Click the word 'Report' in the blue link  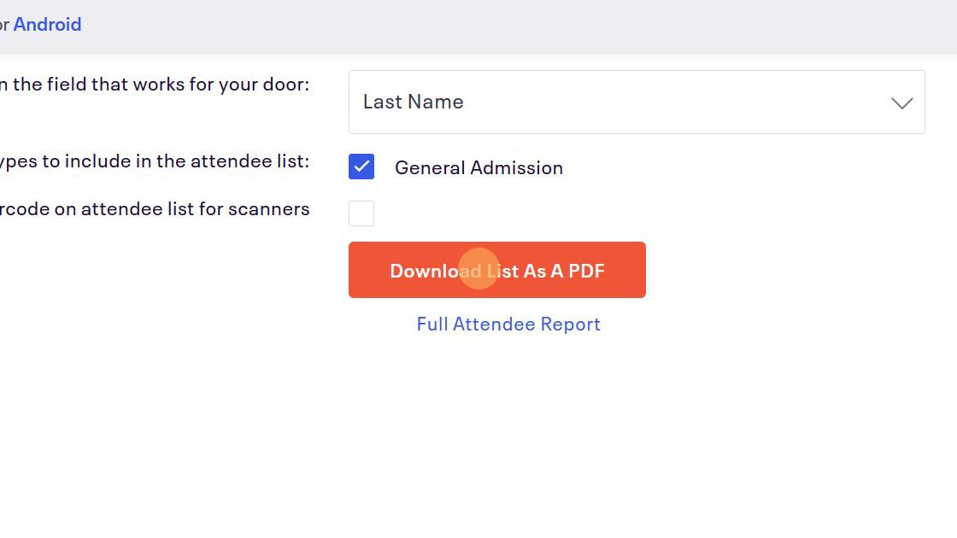pos(572,325)
